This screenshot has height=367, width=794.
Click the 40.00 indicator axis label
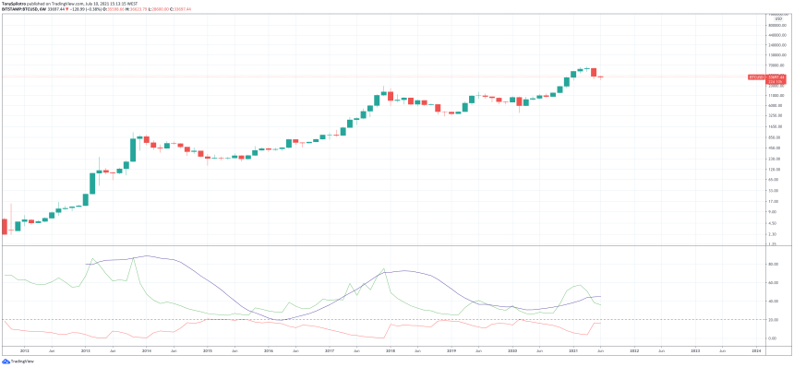coord(774,302)
